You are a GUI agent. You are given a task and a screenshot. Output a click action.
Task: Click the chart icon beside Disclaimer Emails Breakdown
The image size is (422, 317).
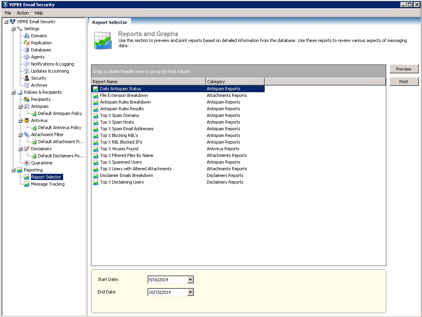pos(96,176)
